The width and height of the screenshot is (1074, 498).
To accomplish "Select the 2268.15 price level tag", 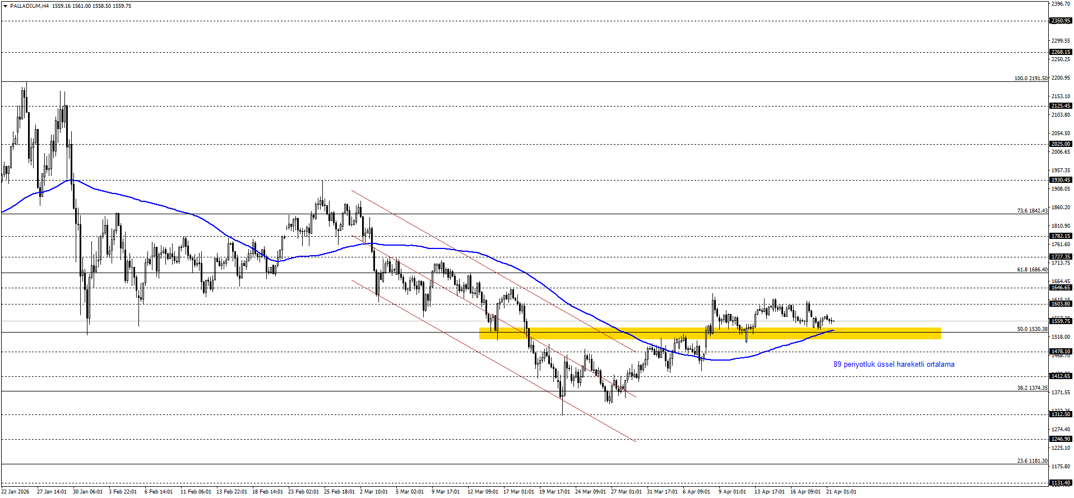I will point(1060,52).
